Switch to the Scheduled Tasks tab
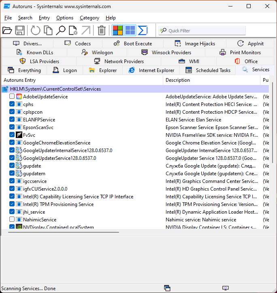This screenshot has height=293, width=277. (208, 70)
